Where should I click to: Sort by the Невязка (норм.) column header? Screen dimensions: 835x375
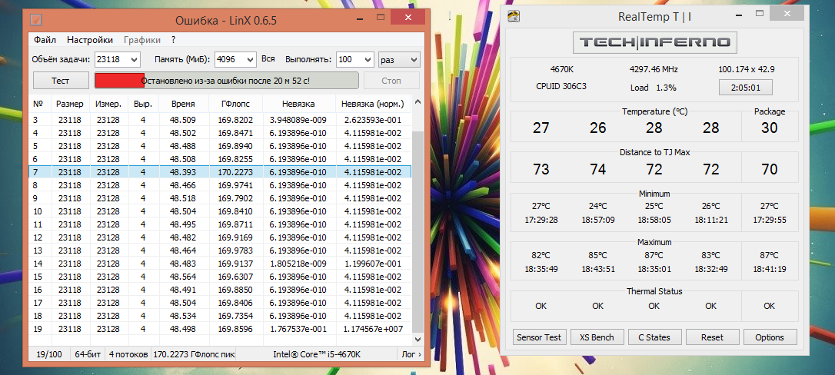373,104
